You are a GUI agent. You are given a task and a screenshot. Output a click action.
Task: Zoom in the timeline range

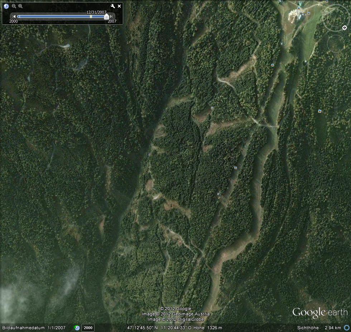point(20,6)
